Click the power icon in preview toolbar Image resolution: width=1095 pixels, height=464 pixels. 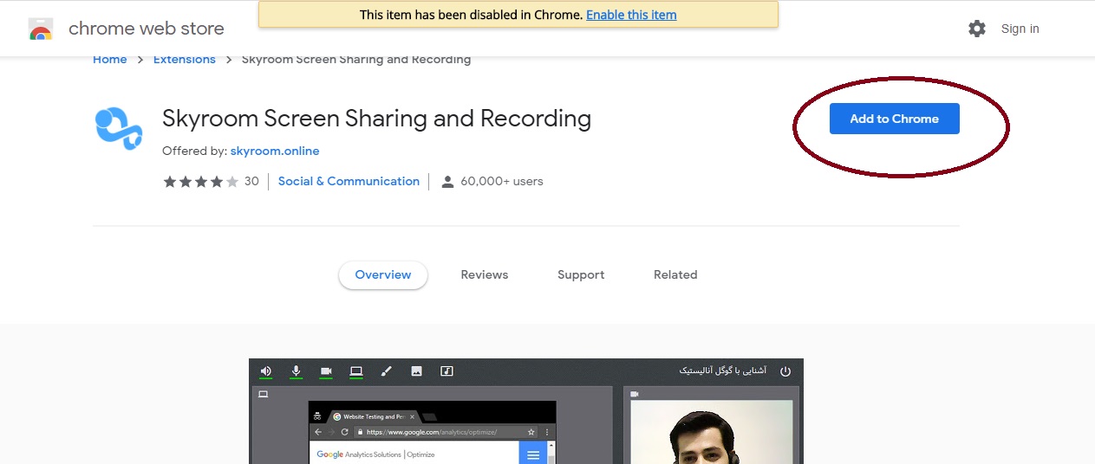785,371
